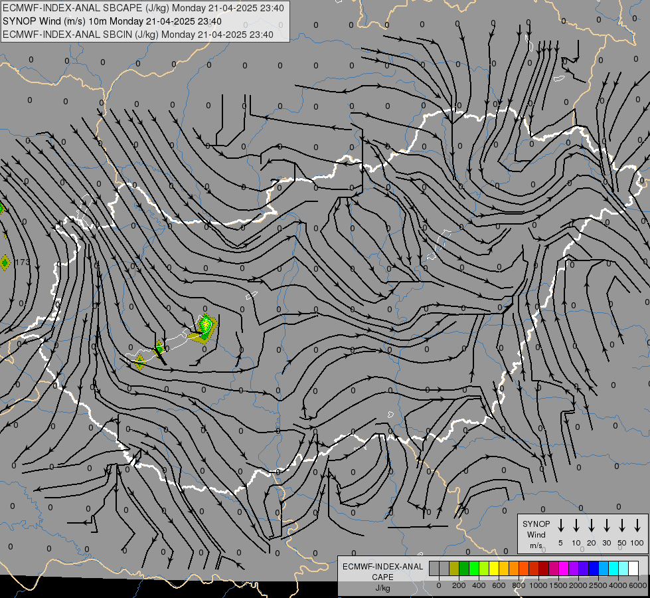Click the 20 label in wind legend
The image size is (650, 598).
[x=591, y=543]
